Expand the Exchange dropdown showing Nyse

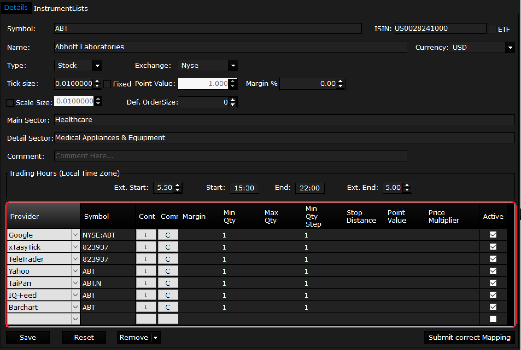[x=233, y=66]
